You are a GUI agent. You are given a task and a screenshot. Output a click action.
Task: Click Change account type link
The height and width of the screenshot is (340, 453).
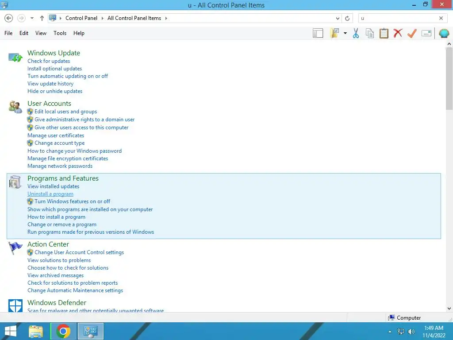click(x=60, y=143)
